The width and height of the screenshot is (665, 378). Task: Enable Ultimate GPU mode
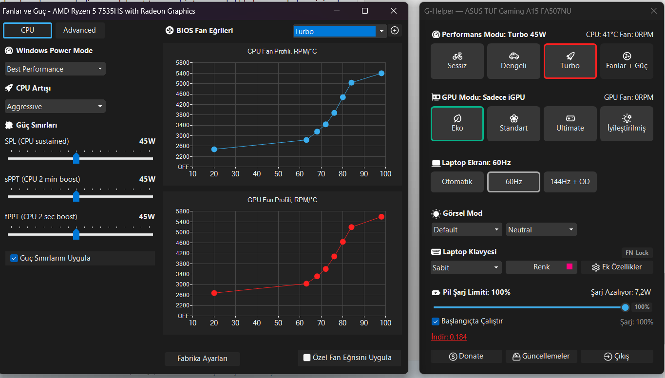tap(570, 124)
